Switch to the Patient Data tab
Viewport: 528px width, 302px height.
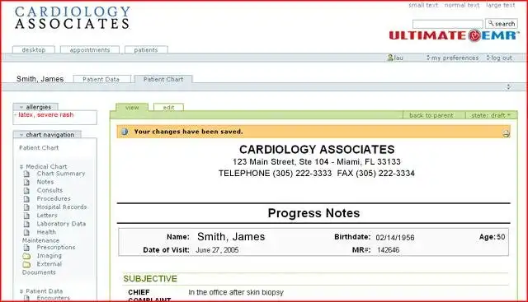pos(101,79)
